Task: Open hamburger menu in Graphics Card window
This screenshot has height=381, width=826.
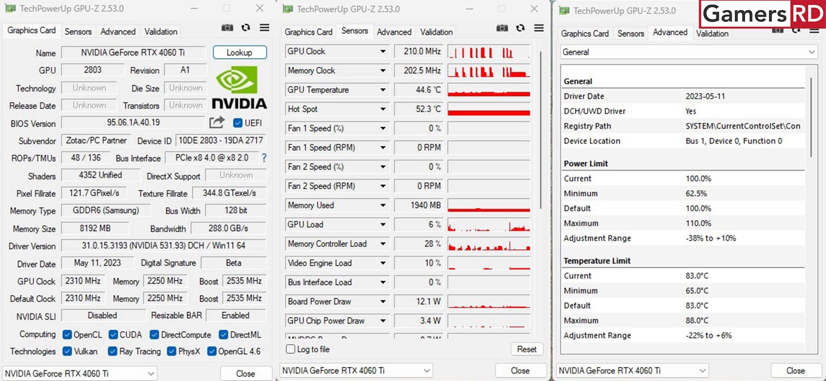Action: (264, 28)
